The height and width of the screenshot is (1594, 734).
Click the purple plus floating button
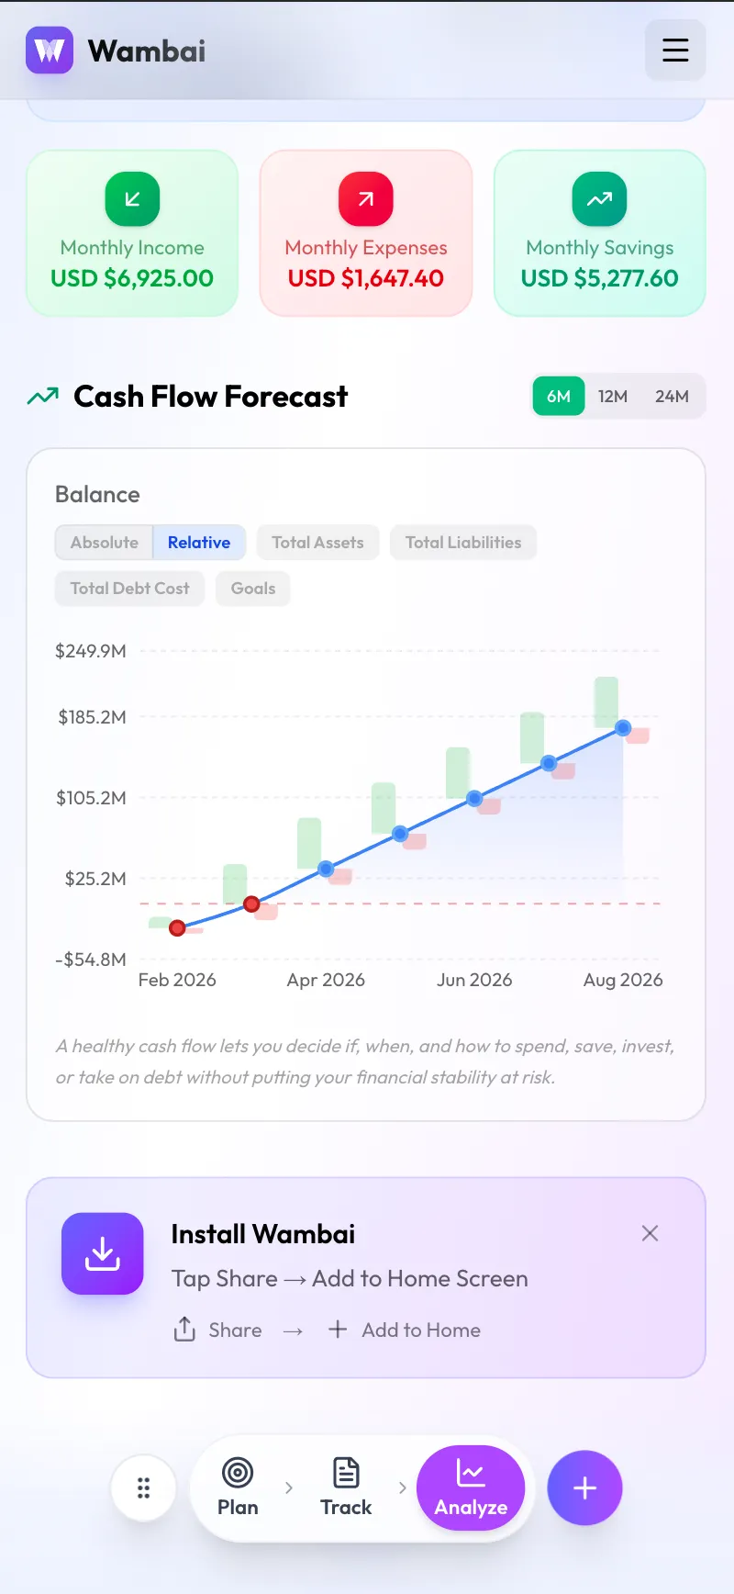[x=584, y=1487]
